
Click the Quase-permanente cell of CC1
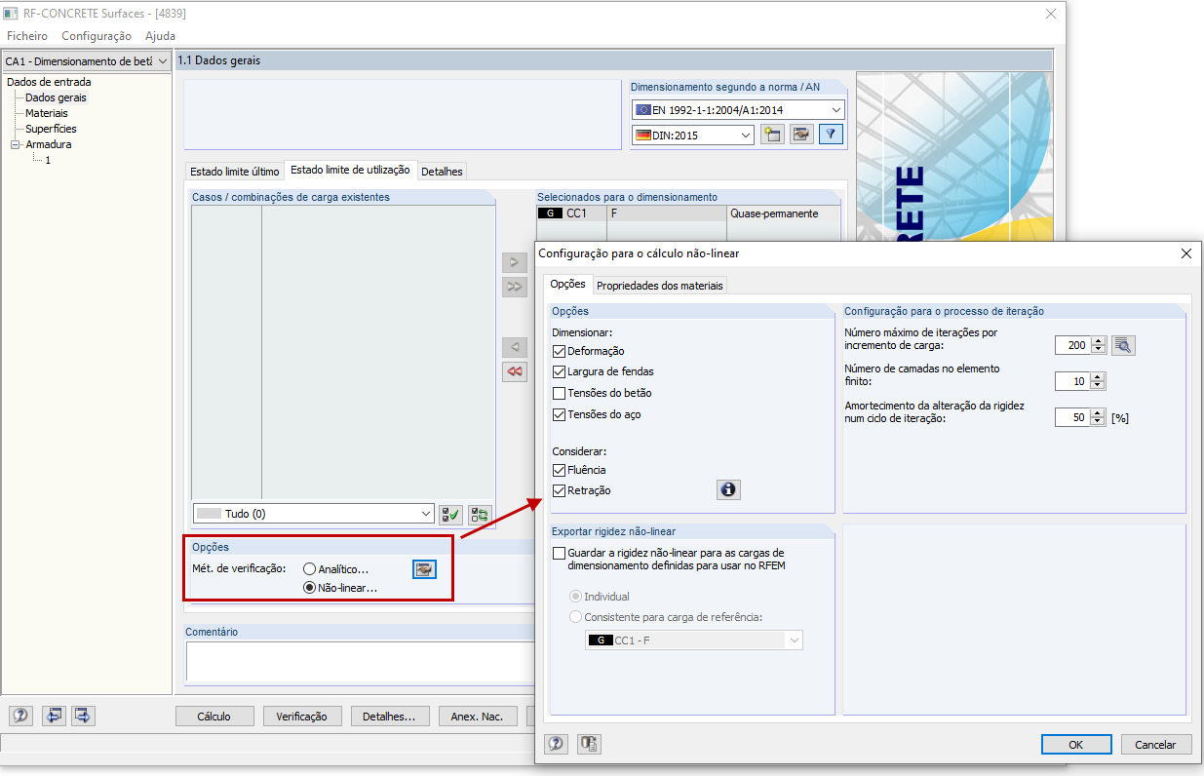pos(783,213)
